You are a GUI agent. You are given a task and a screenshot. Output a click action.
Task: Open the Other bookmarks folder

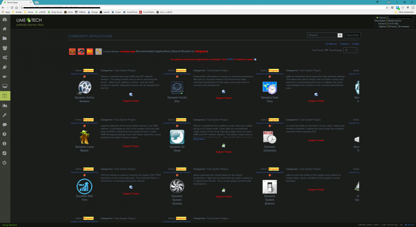pyautogui.click(x=404, y=12)
